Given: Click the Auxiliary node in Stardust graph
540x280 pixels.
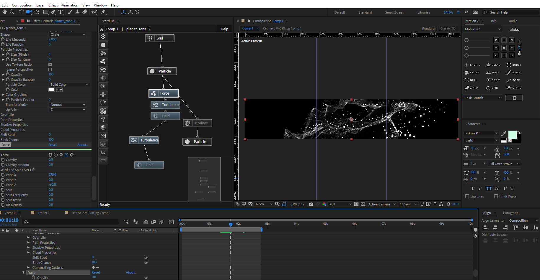Looking at the screenshot, I should (198, 123).
